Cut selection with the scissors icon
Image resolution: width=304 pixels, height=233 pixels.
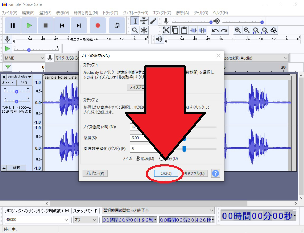pos(166,30)
